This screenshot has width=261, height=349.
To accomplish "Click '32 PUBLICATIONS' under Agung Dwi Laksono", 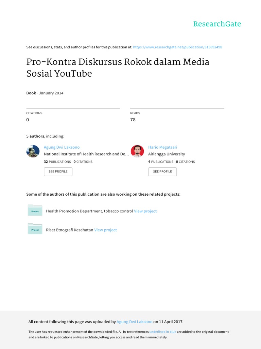I will [x=57, y=162].
